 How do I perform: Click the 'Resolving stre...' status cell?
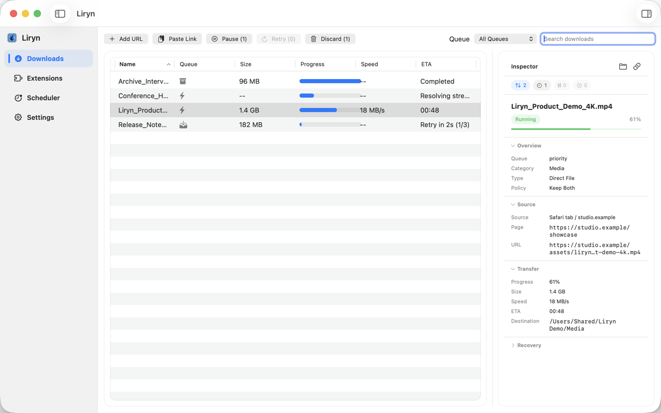point(445,96)
